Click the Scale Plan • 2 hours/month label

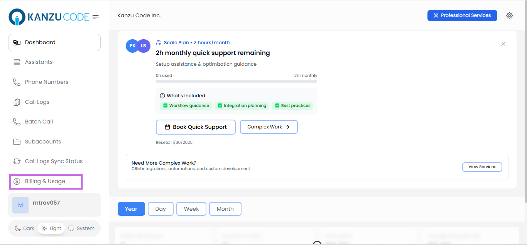(x=197, y=43)
